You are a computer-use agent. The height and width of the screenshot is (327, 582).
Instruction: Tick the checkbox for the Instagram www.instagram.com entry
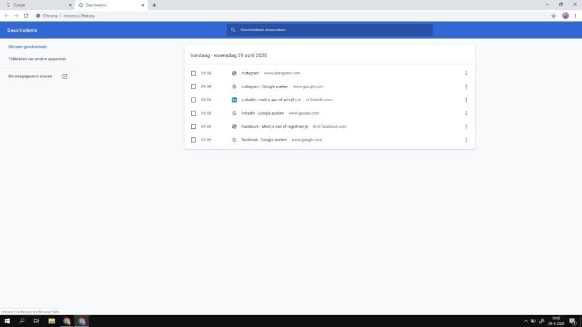(x=193, y=73)
